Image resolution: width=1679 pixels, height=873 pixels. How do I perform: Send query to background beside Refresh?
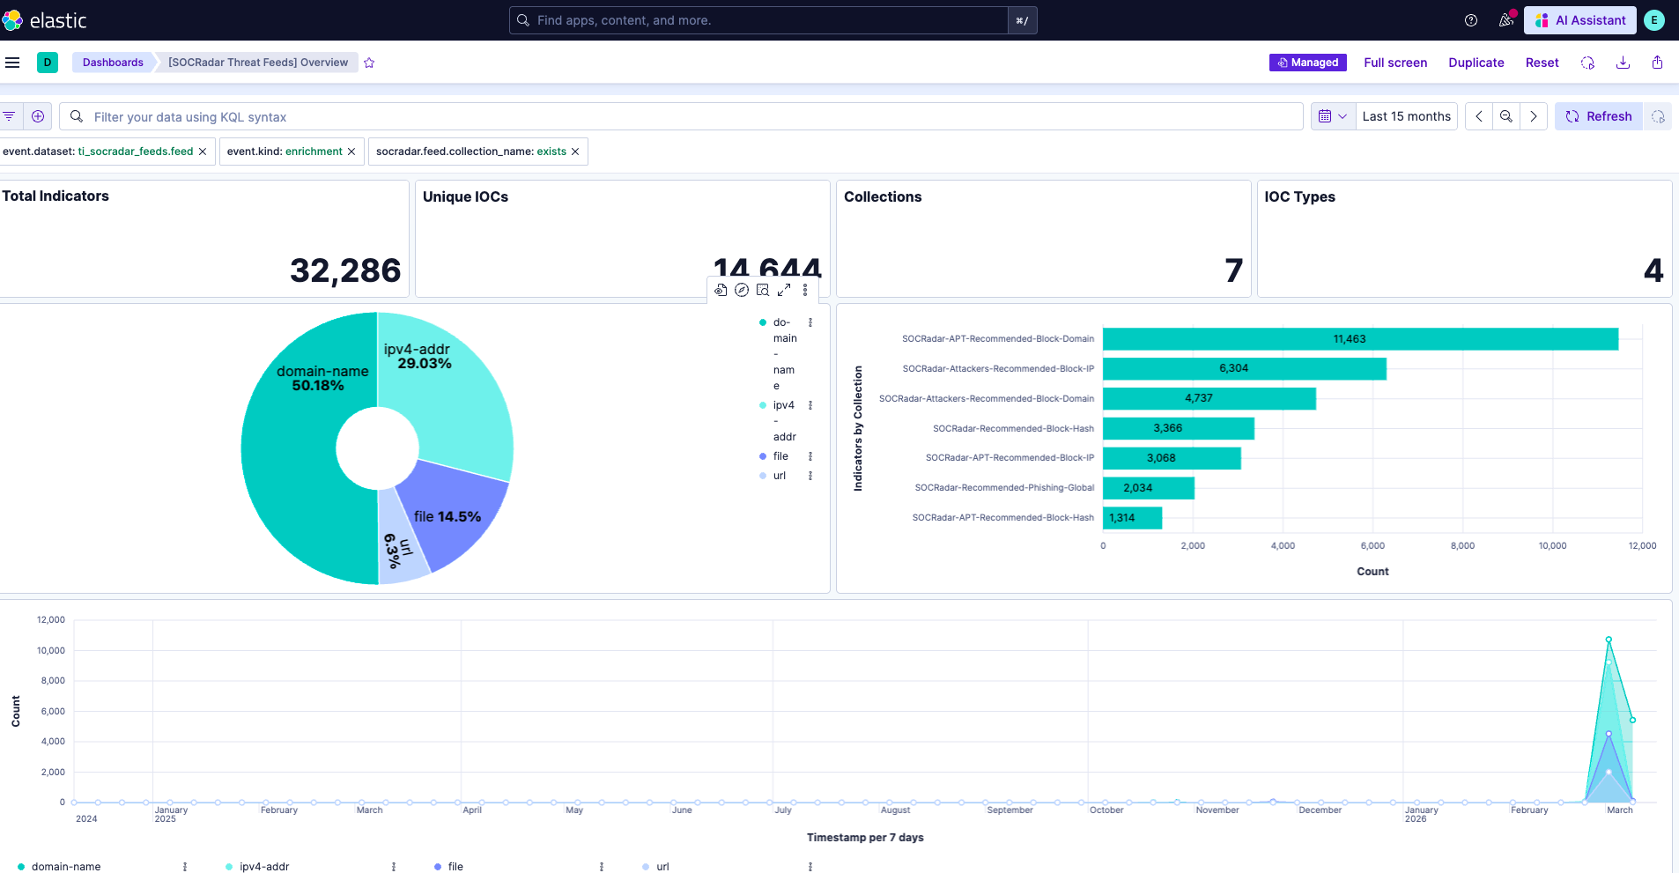pyautogui.click(x=1658, y=116)
